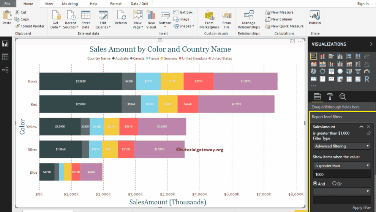Switch to Data view in left sidebar

click(5, 57)
